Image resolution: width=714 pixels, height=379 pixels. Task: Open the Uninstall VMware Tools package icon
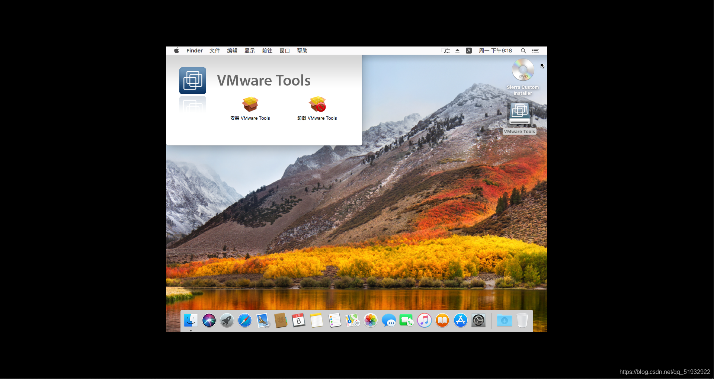[x=317, y=104]
